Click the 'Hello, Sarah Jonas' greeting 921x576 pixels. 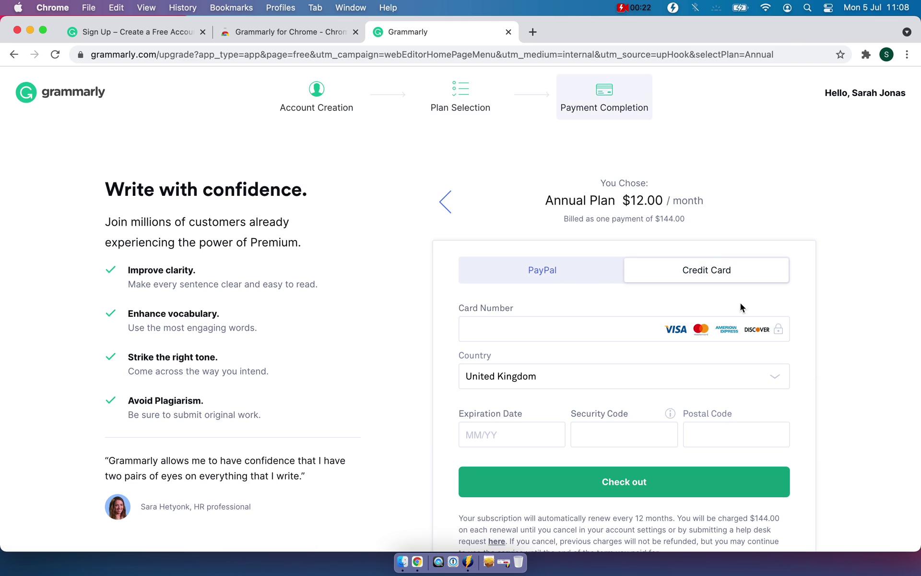[865, 93]
